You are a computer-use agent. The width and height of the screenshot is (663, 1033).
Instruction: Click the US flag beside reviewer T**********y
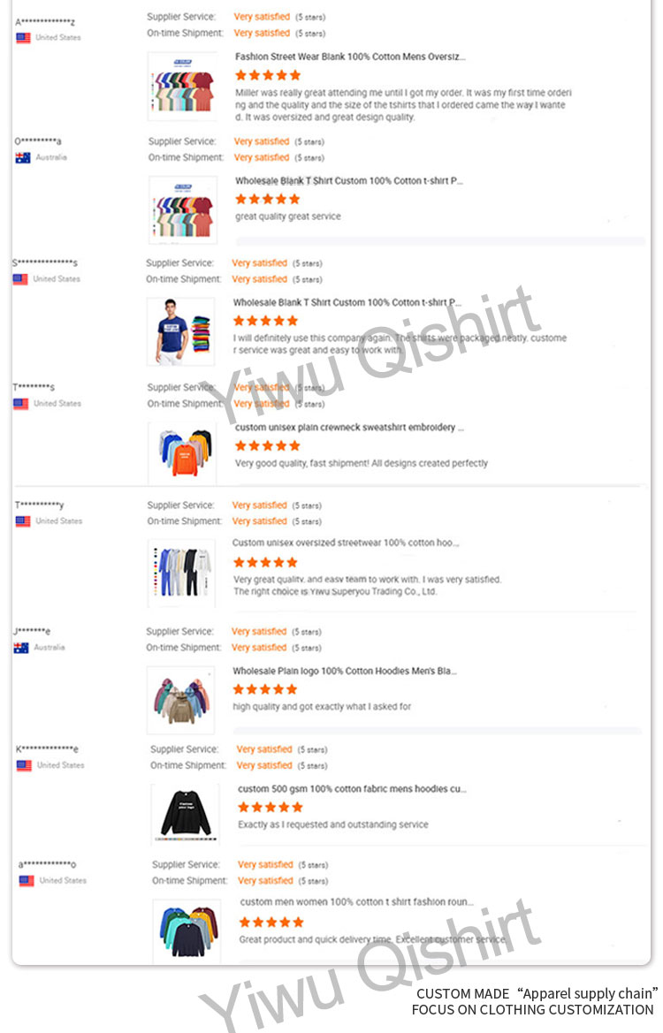(x=23, y=521)
